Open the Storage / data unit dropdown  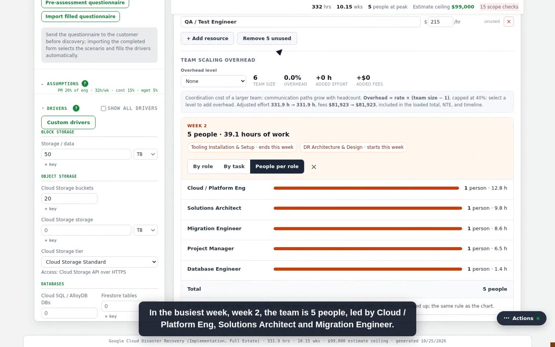click(x=146, y=154)
